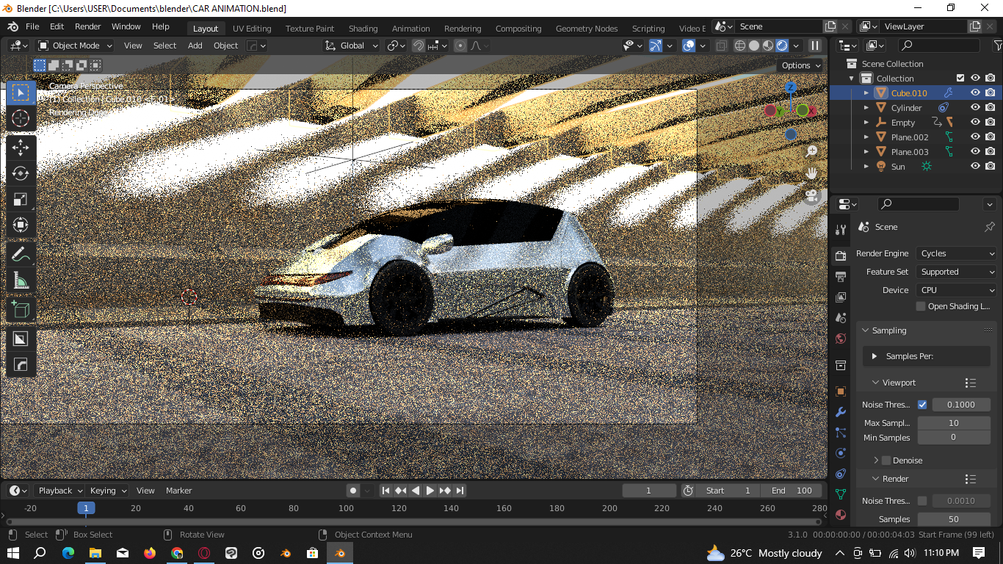Click the zoom magnifier in viewport

[811, 151]
